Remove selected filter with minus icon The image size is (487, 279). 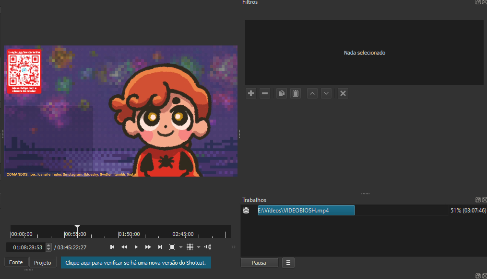point(265,93)
